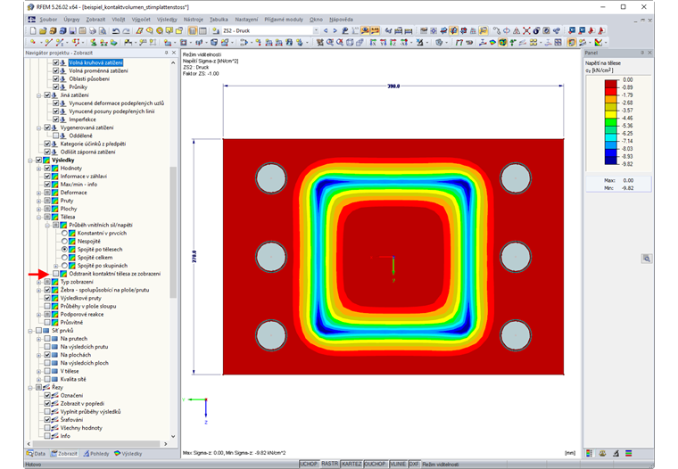This screenshot has width=678, height=469.
Task: Click the Print icon in the toolbar
Action: (x=93, y=30)
